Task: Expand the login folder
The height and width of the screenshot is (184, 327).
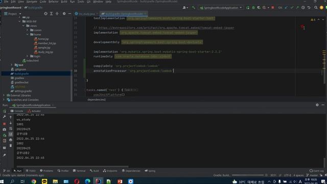Action: (x=27, y=56)
